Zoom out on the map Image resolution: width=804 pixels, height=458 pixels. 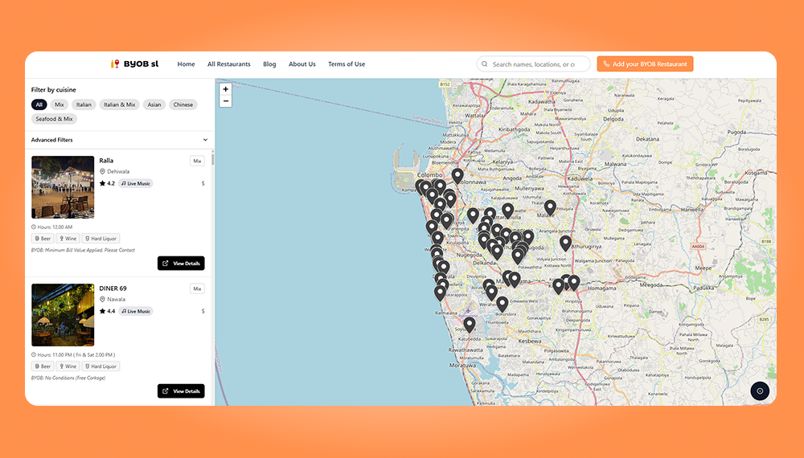225,101
